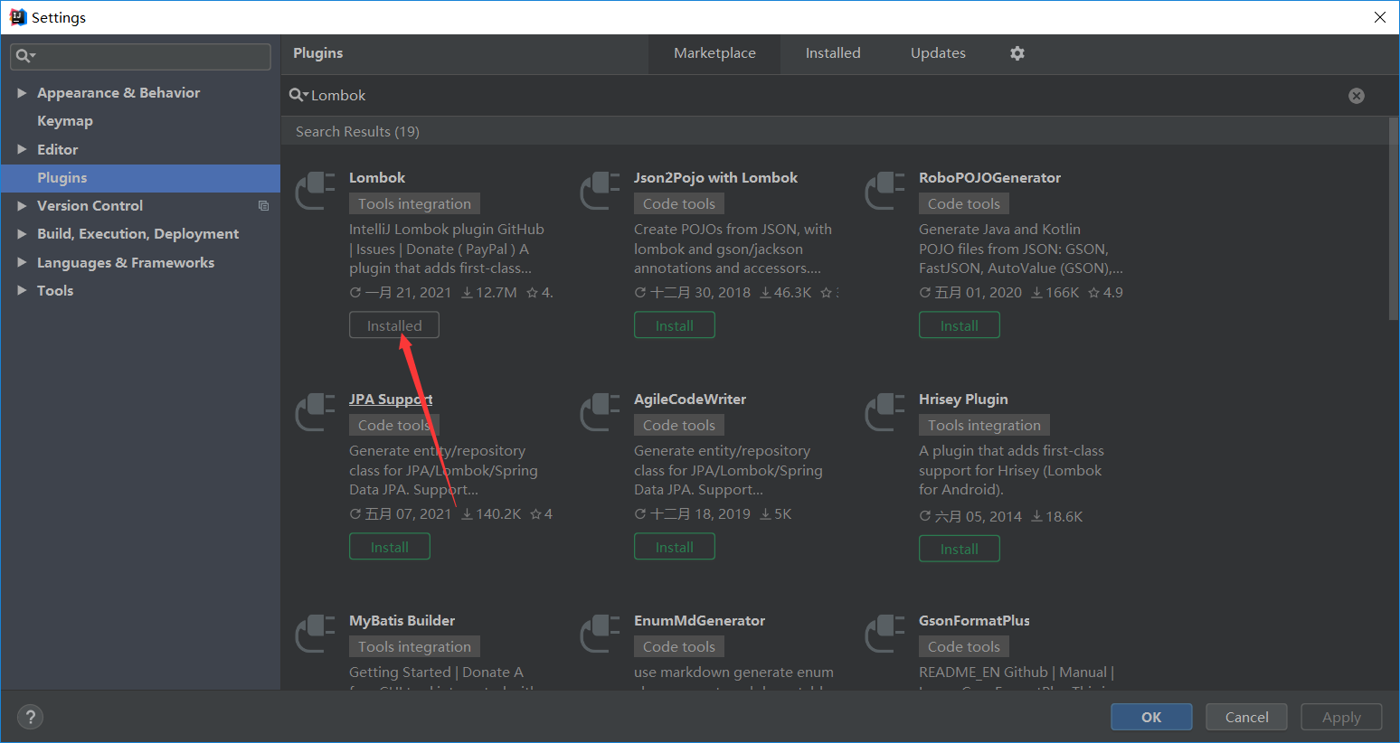The width and height of the screenshot is (1400, 743).
Task: Open the JPA Support title link
Action: pos(391,400)
